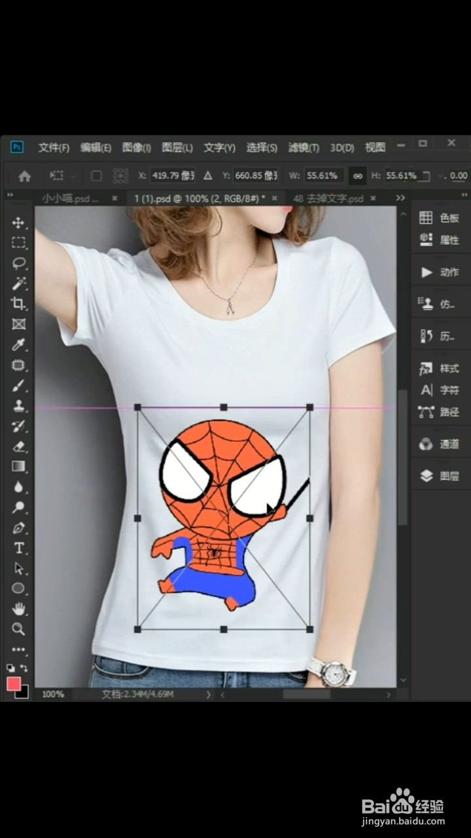Select the Pen tool

tap(18, 528)
